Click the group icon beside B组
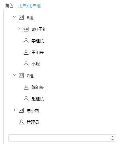The image size is (127, 150). (21, 18)
